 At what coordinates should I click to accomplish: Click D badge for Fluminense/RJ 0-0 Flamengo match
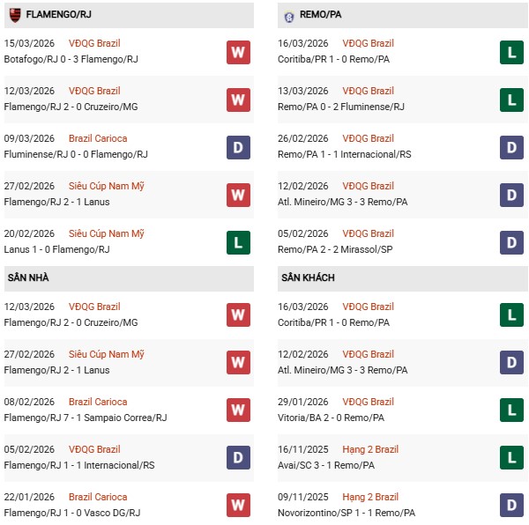pos(237,147)
